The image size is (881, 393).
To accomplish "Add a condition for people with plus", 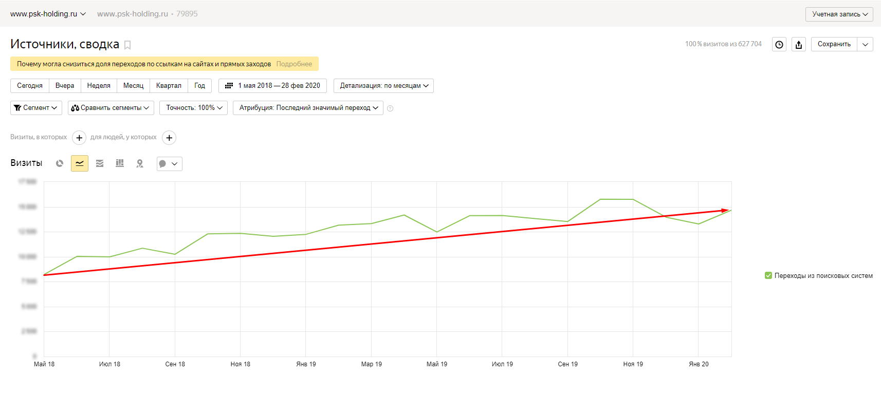I will (x=169, y=138).
